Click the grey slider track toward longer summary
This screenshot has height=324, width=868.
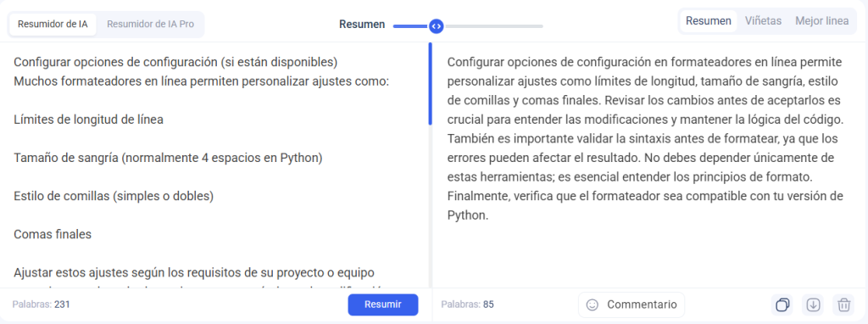[x=492, y=26]
